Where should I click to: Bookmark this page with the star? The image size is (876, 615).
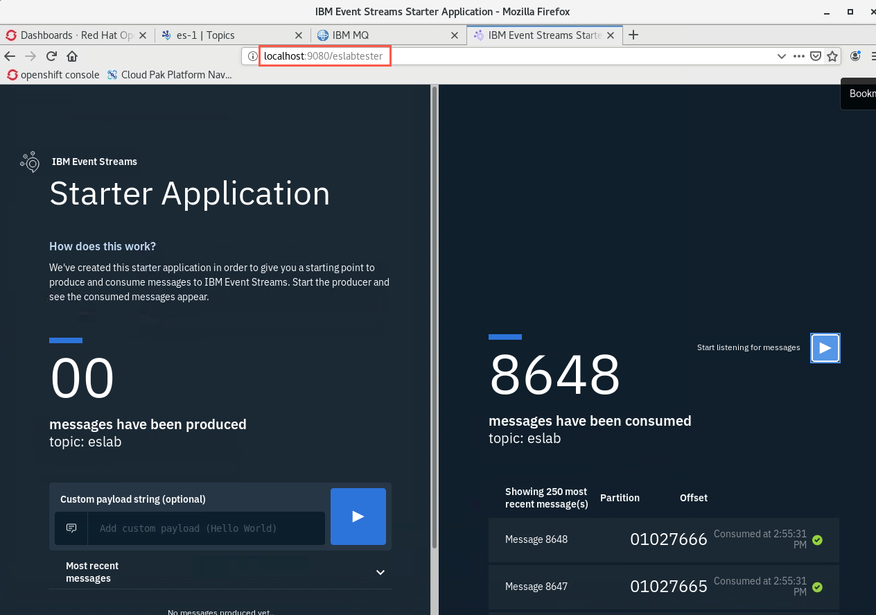[x=832, y=56]
